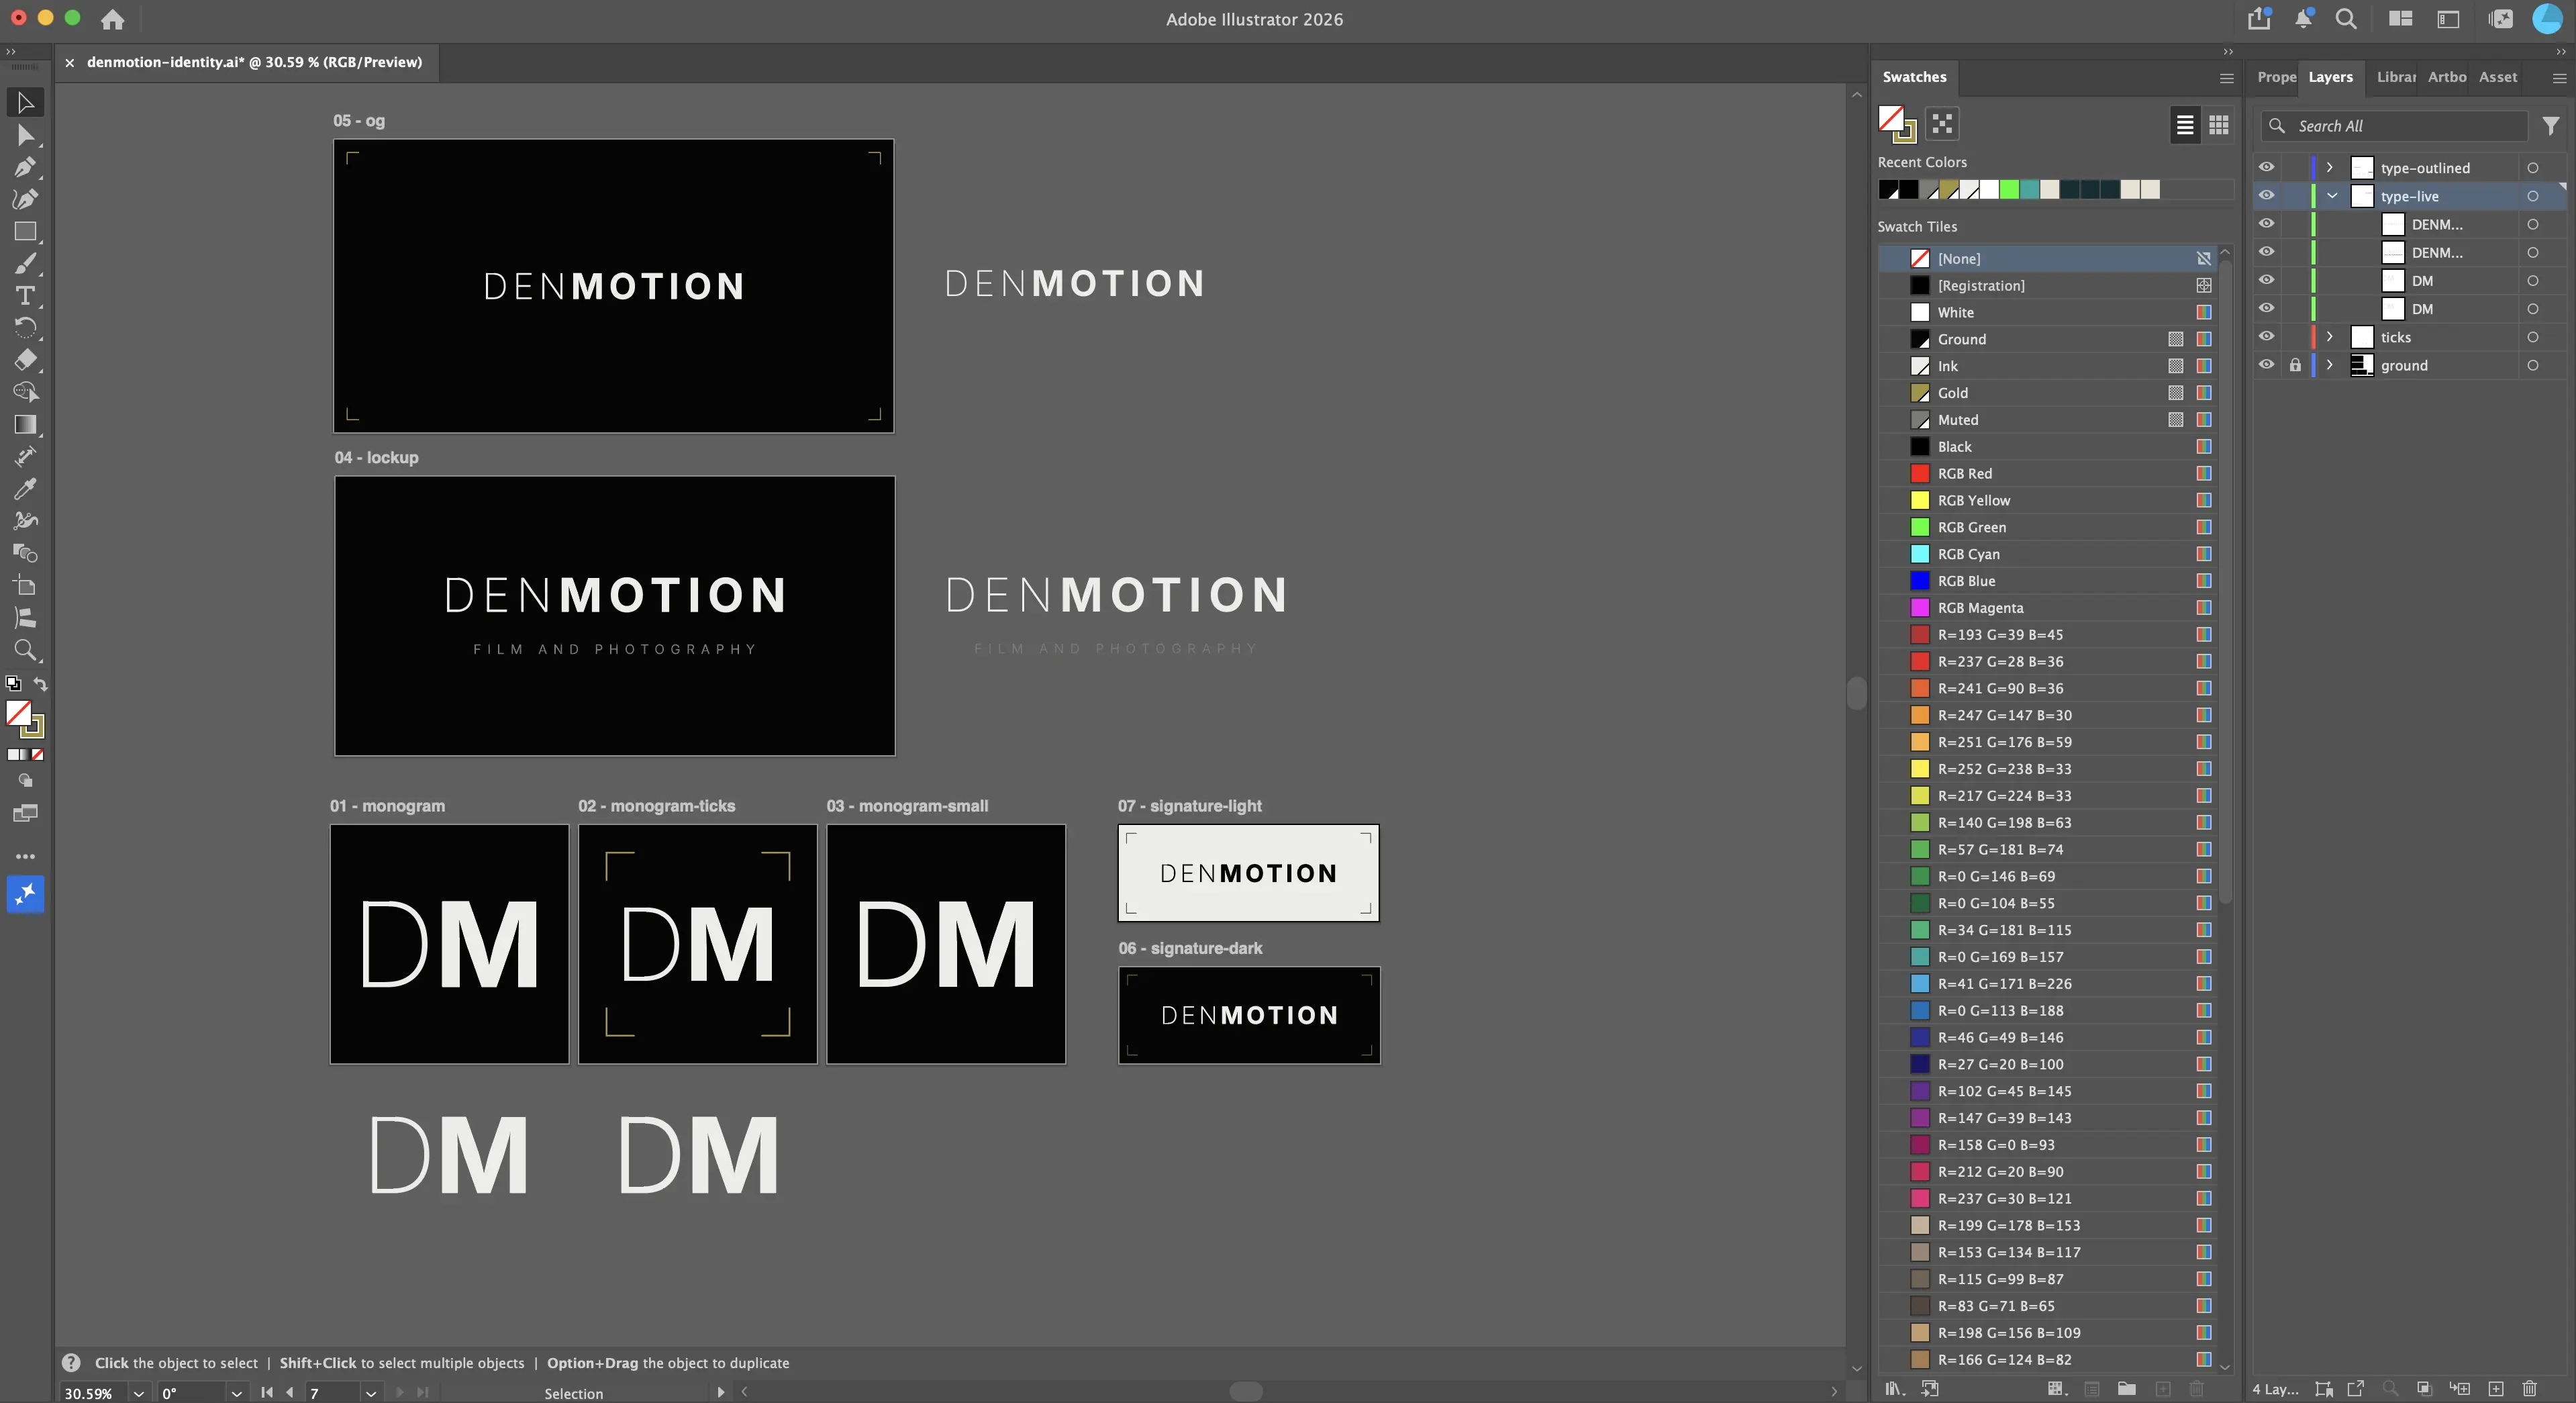Screen dimensions: 2576x1403
Task: Expand the ticks layer
Action: coord(2330,337)
